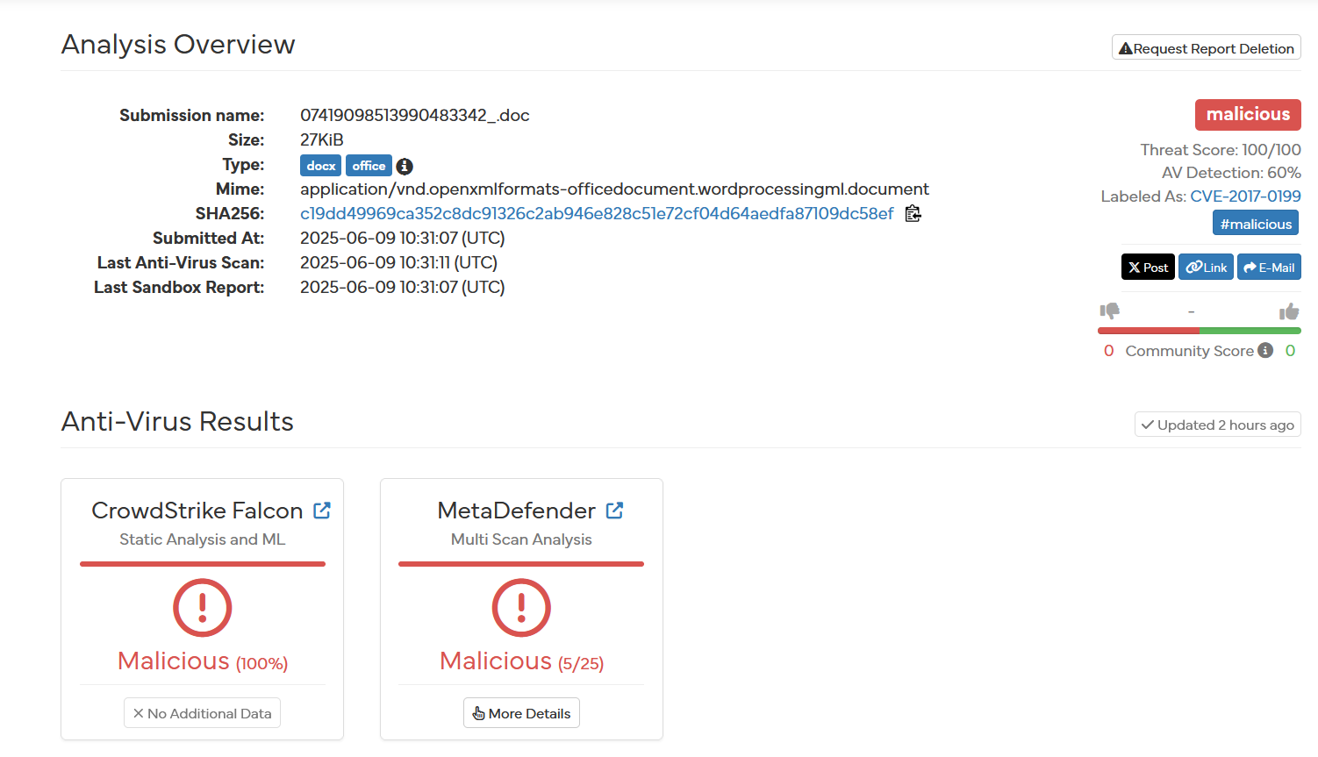Click the docx type tag

(320, 166)
